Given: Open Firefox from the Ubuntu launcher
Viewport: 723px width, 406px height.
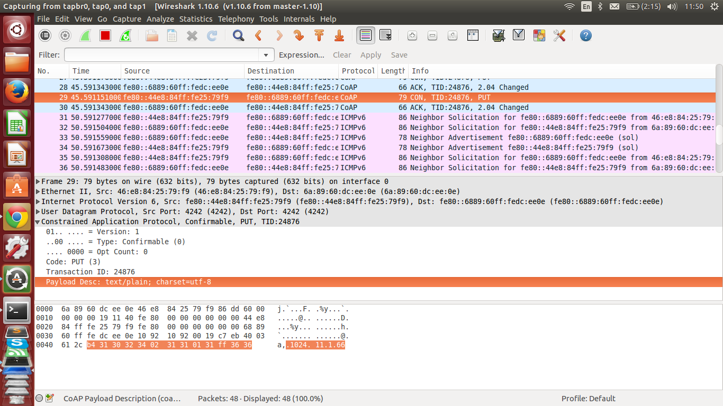Looking at the screenshot, I should click(17, 92).
